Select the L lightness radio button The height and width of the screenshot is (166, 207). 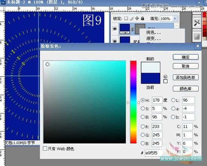(173, 100)
